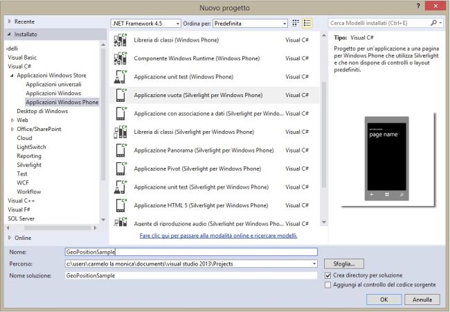Select Applicazione HTML 5 (Silverlight per Windows Phone) text
Image resolution: width=450 pixels, height=312 pixels.
[x=201, y=205]
